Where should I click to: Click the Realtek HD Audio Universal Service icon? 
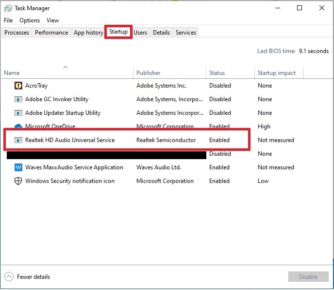[x=18, y=140]
